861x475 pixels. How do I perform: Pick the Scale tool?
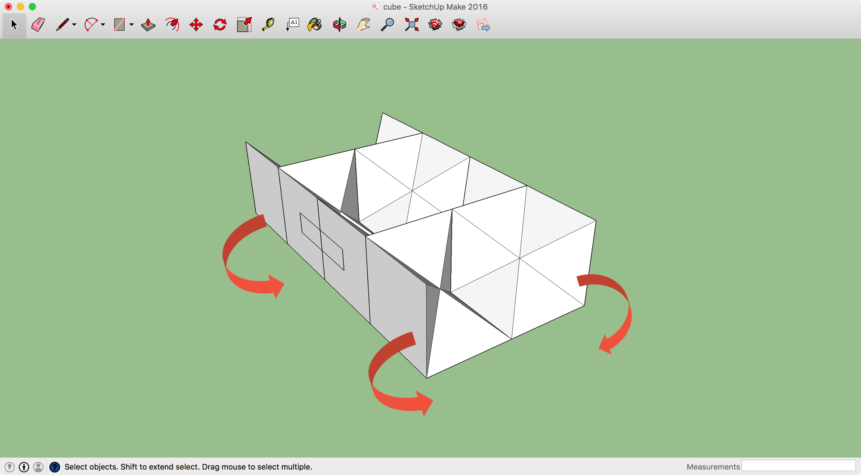click(244, 25)
